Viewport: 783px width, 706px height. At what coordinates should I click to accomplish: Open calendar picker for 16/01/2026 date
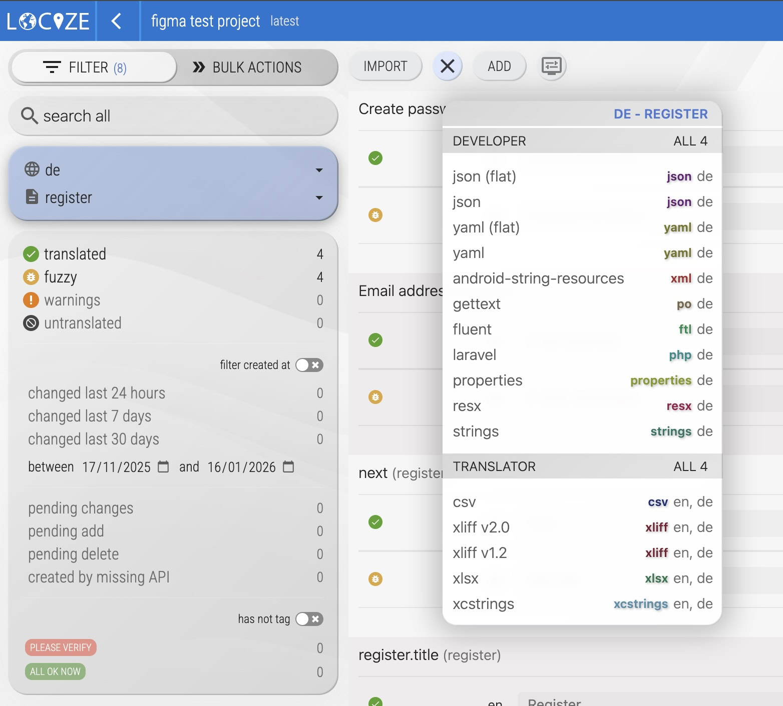click(288, 466)
